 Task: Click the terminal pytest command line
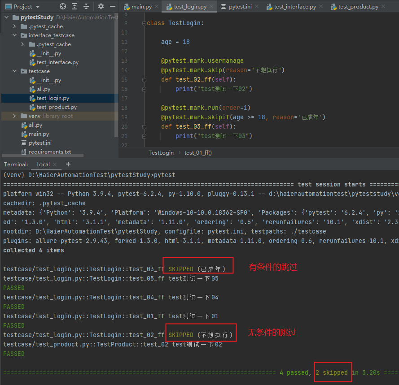[89, 175]
